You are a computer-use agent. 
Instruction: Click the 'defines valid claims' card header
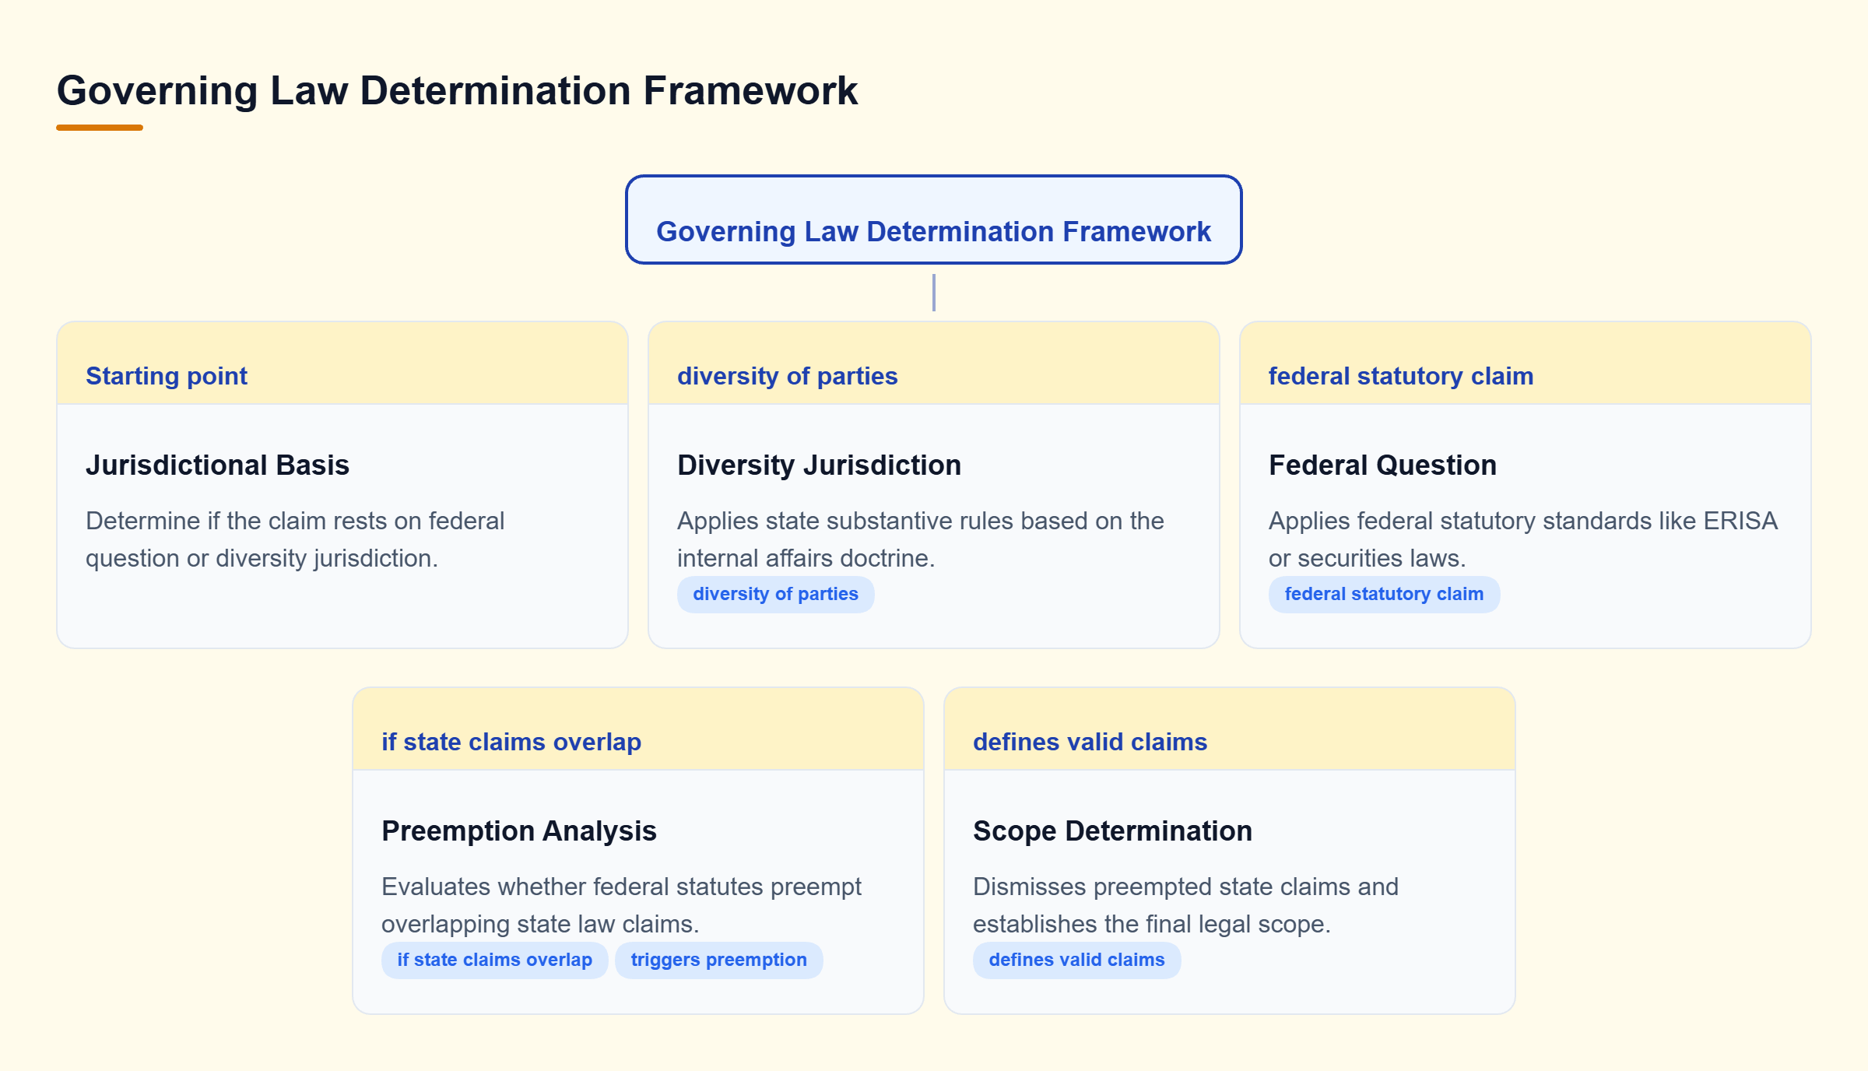tap(1230, 729)
